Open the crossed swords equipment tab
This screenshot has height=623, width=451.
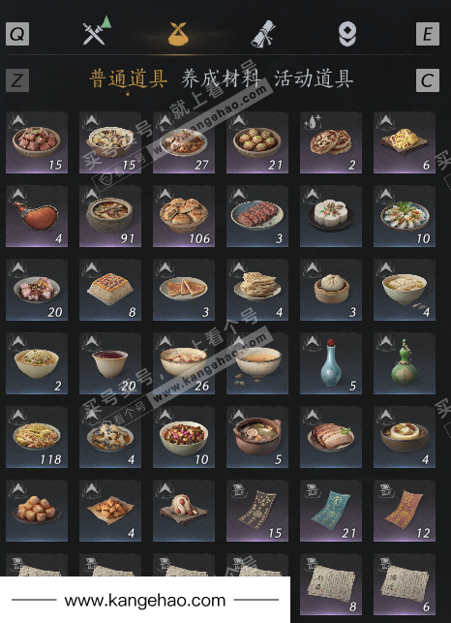97,31
